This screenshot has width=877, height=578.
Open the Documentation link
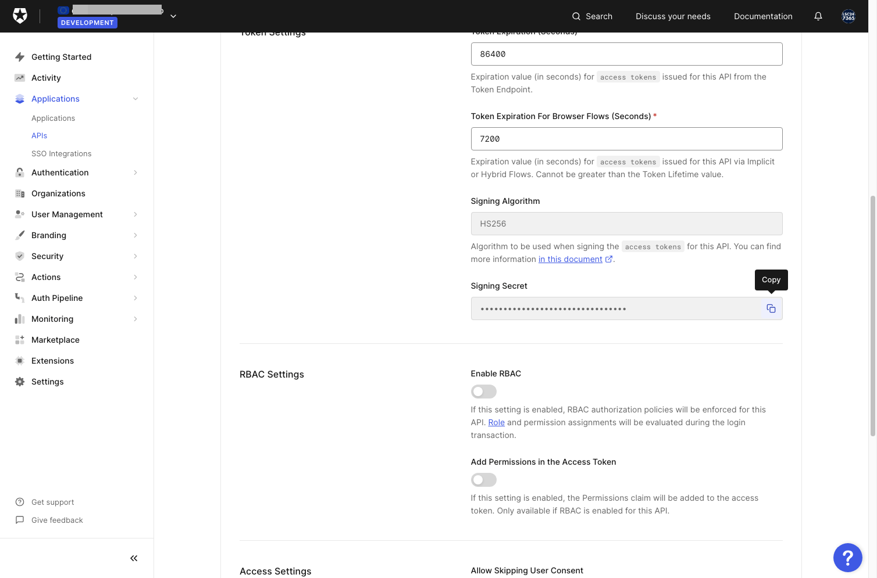coord(763,16)
